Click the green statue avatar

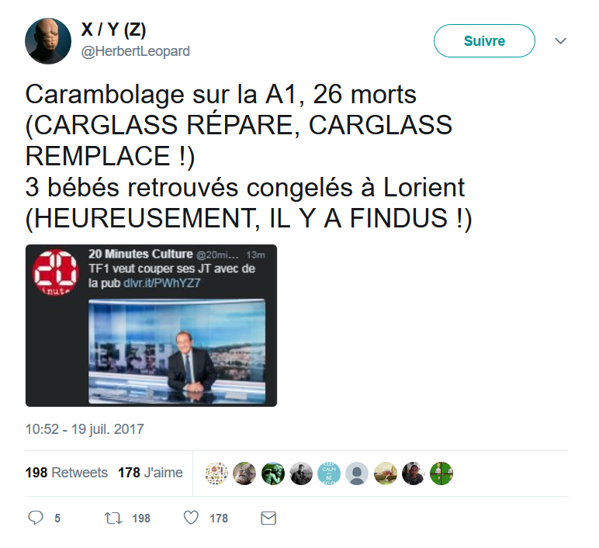click(273, 473)
